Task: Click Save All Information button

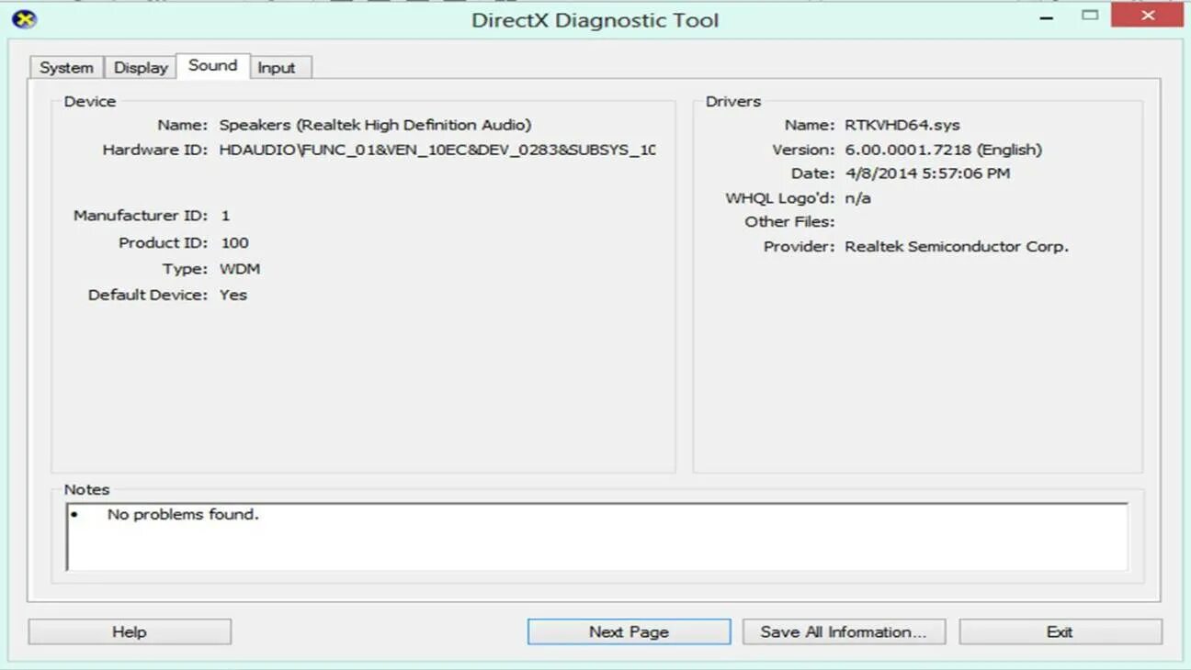Action: click(x=843, y=631)
